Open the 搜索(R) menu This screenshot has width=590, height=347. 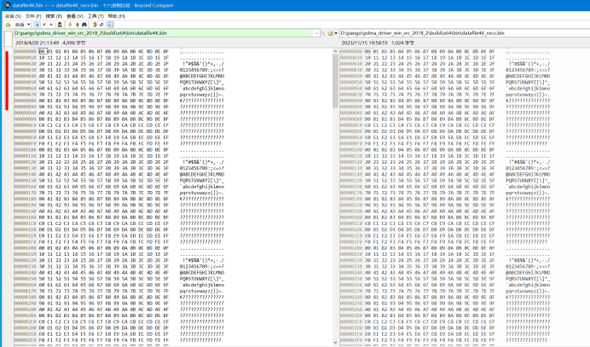coord(50,15)
